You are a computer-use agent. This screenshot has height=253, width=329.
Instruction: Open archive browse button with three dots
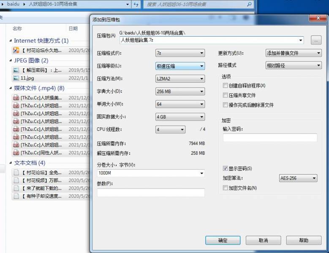(316, 40)
